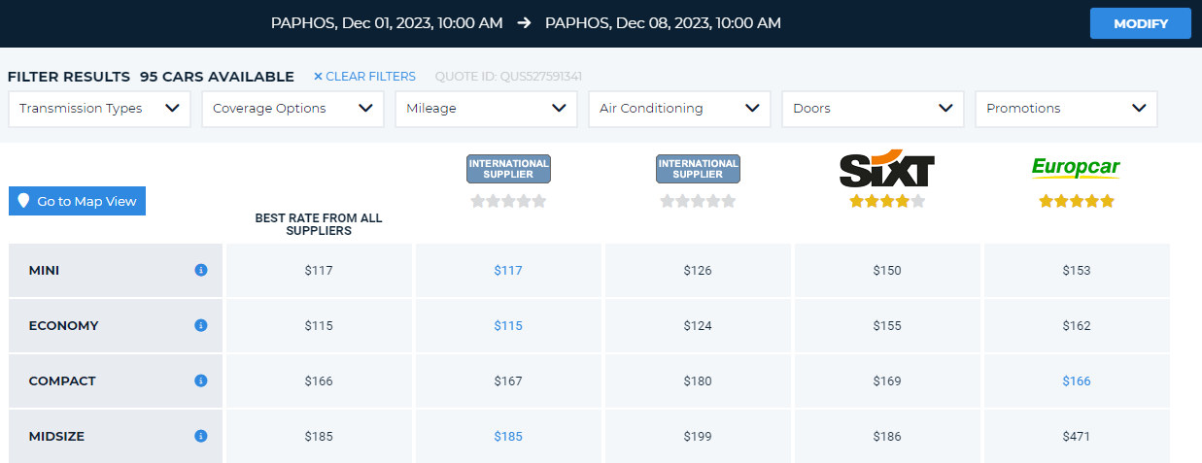
Task: Clear all filters link
Action: pos(364,77)
